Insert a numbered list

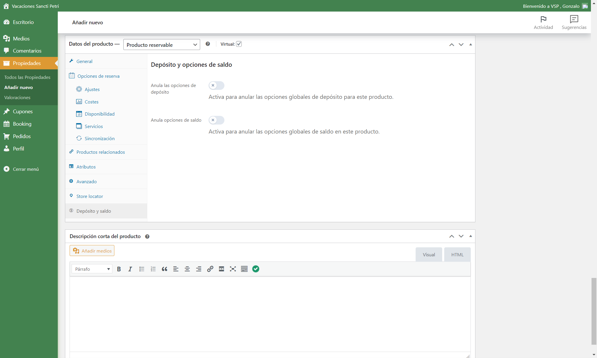click(x=153, y=269)
